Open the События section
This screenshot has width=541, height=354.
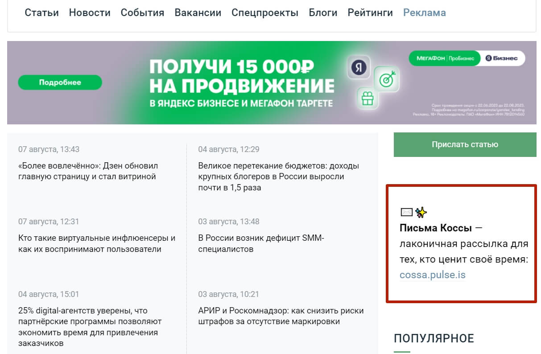click(x=142, y=12)
